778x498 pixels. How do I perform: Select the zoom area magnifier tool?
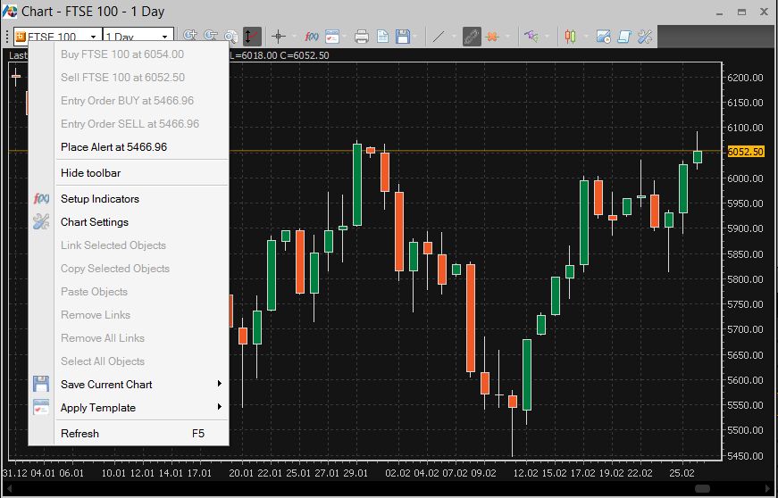point(230,37)
